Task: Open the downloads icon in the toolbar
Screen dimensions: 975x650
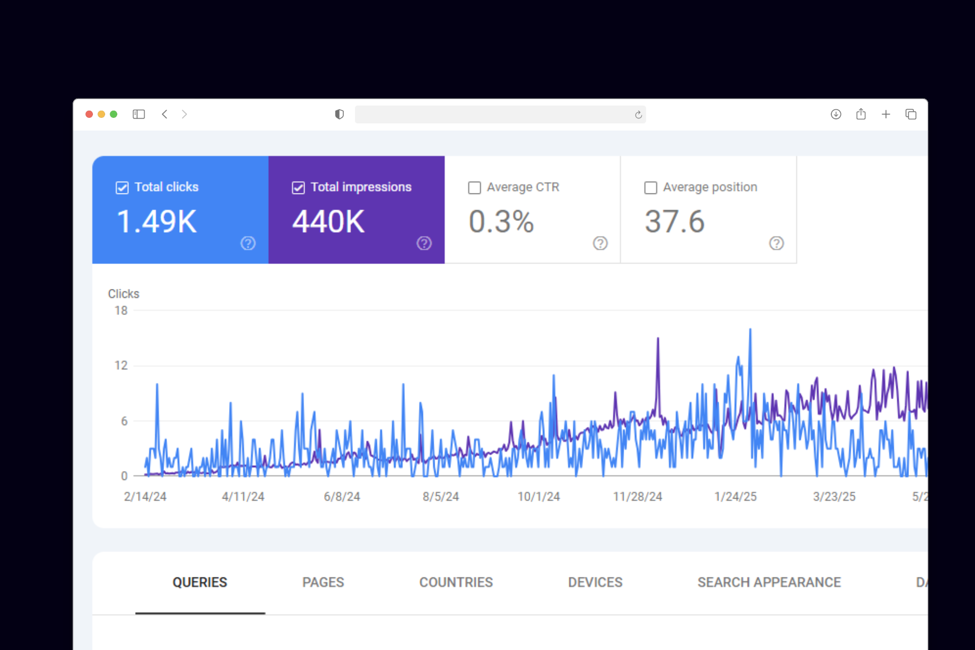Action: point(836,114)
